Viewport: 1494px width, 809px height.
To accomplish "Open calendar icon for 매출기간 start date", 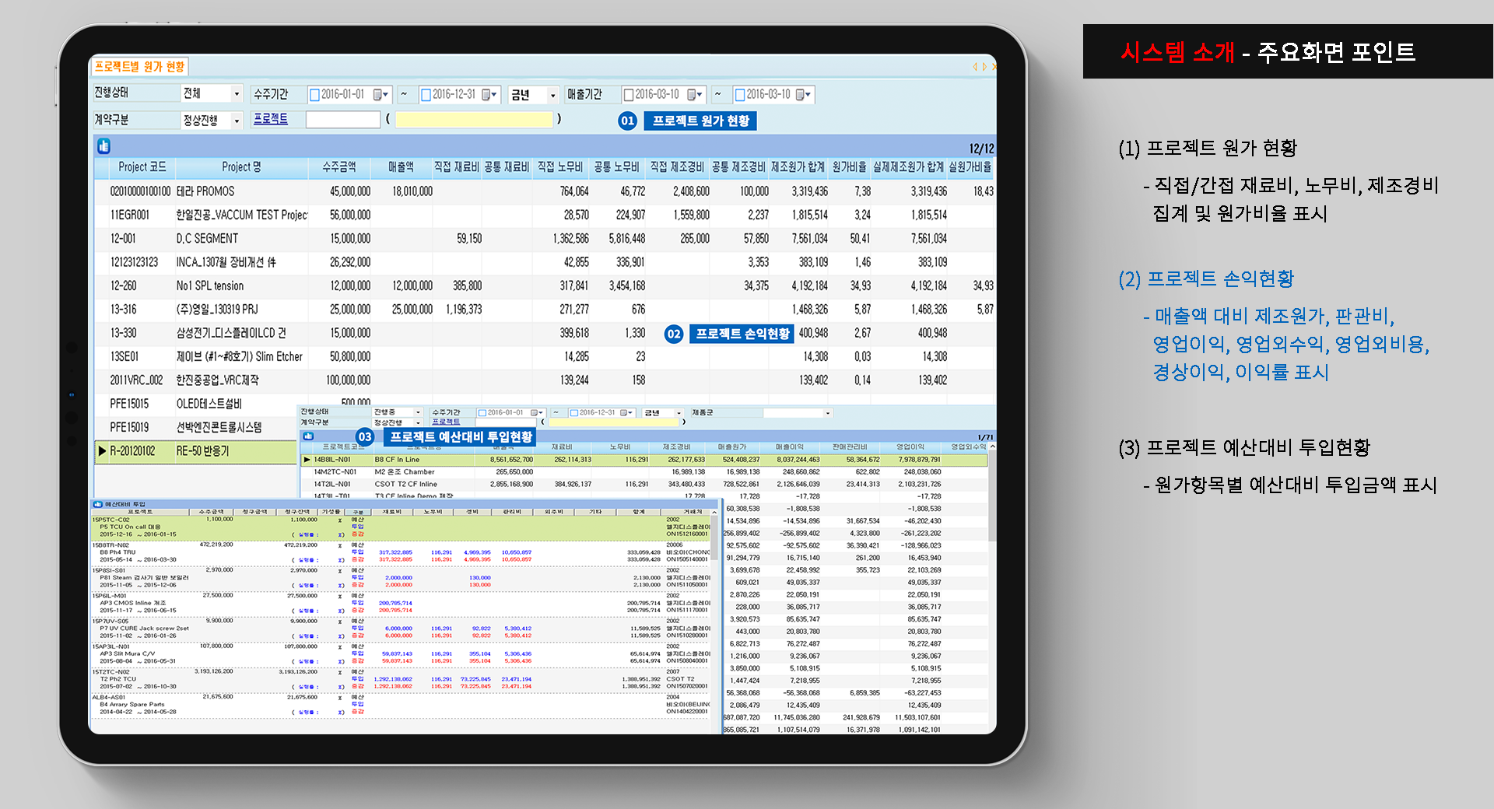I will click(x=695, y=95).
